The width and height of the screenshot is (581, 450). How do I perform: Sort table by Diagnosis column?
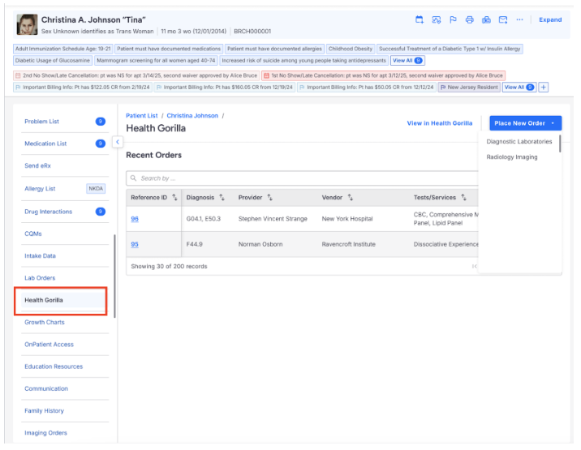click(x=222, y=197)
